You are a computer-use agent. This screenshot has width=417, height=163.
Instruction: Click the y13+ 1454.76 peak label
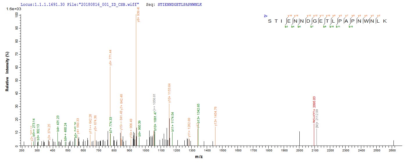[x=215, y=116]
